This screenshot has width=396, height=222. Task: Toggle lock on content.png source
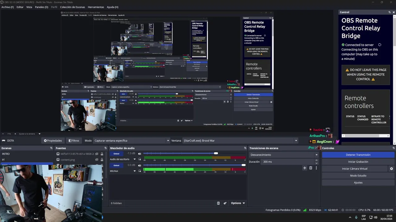[x=102, y=160]
